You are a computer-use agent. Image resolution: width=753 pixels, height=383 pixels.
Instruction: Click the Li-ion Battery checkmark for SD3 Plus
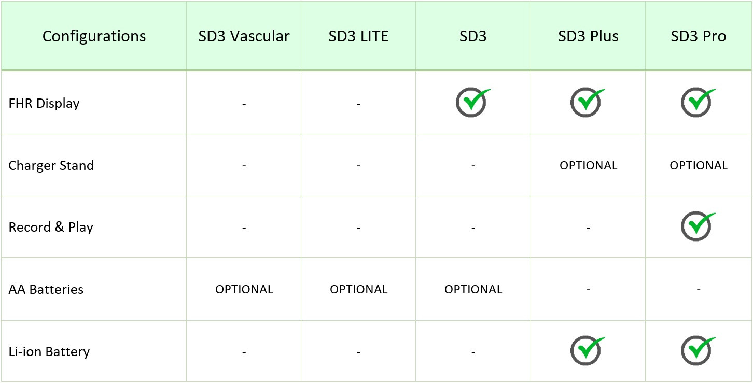[588, 351]
